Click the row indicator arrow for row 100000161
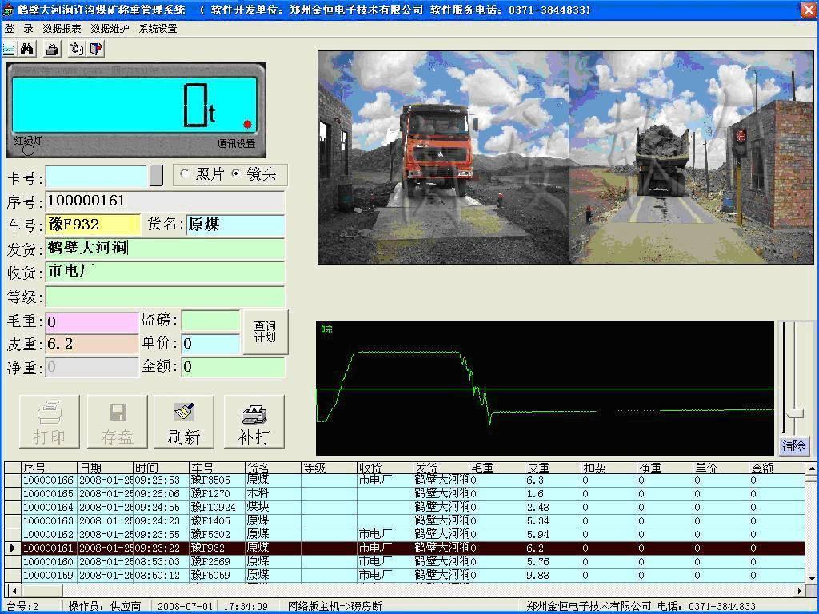Viewport: 819px width, 614px height. tap(13, 548)
